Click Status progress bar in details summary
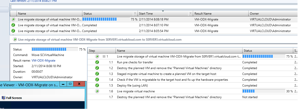298x109 pixels. [55, 49]
